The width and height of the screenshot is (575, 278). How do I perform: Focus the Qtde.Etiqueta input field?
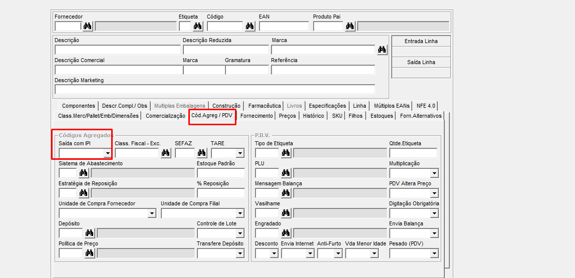[x=413, y=153]
